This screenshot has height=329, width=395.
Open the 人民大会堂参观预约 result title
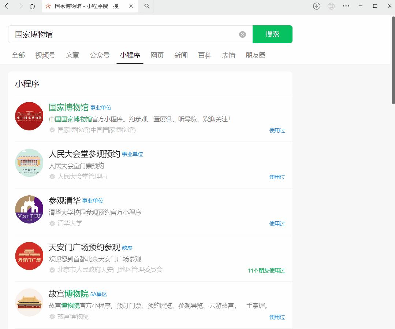click(85, 154)
